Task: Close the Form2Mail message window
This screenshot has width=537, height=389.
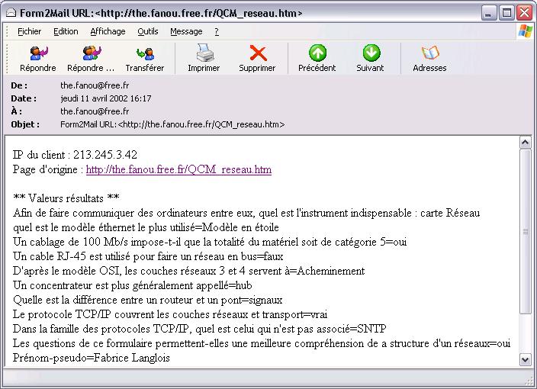Action: click(524, 13)
